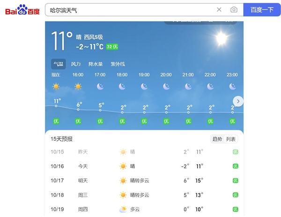This screenshot has width=281, height=217.
Task: Click the 优 badge in the 10/18 row
Action: pos(235,195)
